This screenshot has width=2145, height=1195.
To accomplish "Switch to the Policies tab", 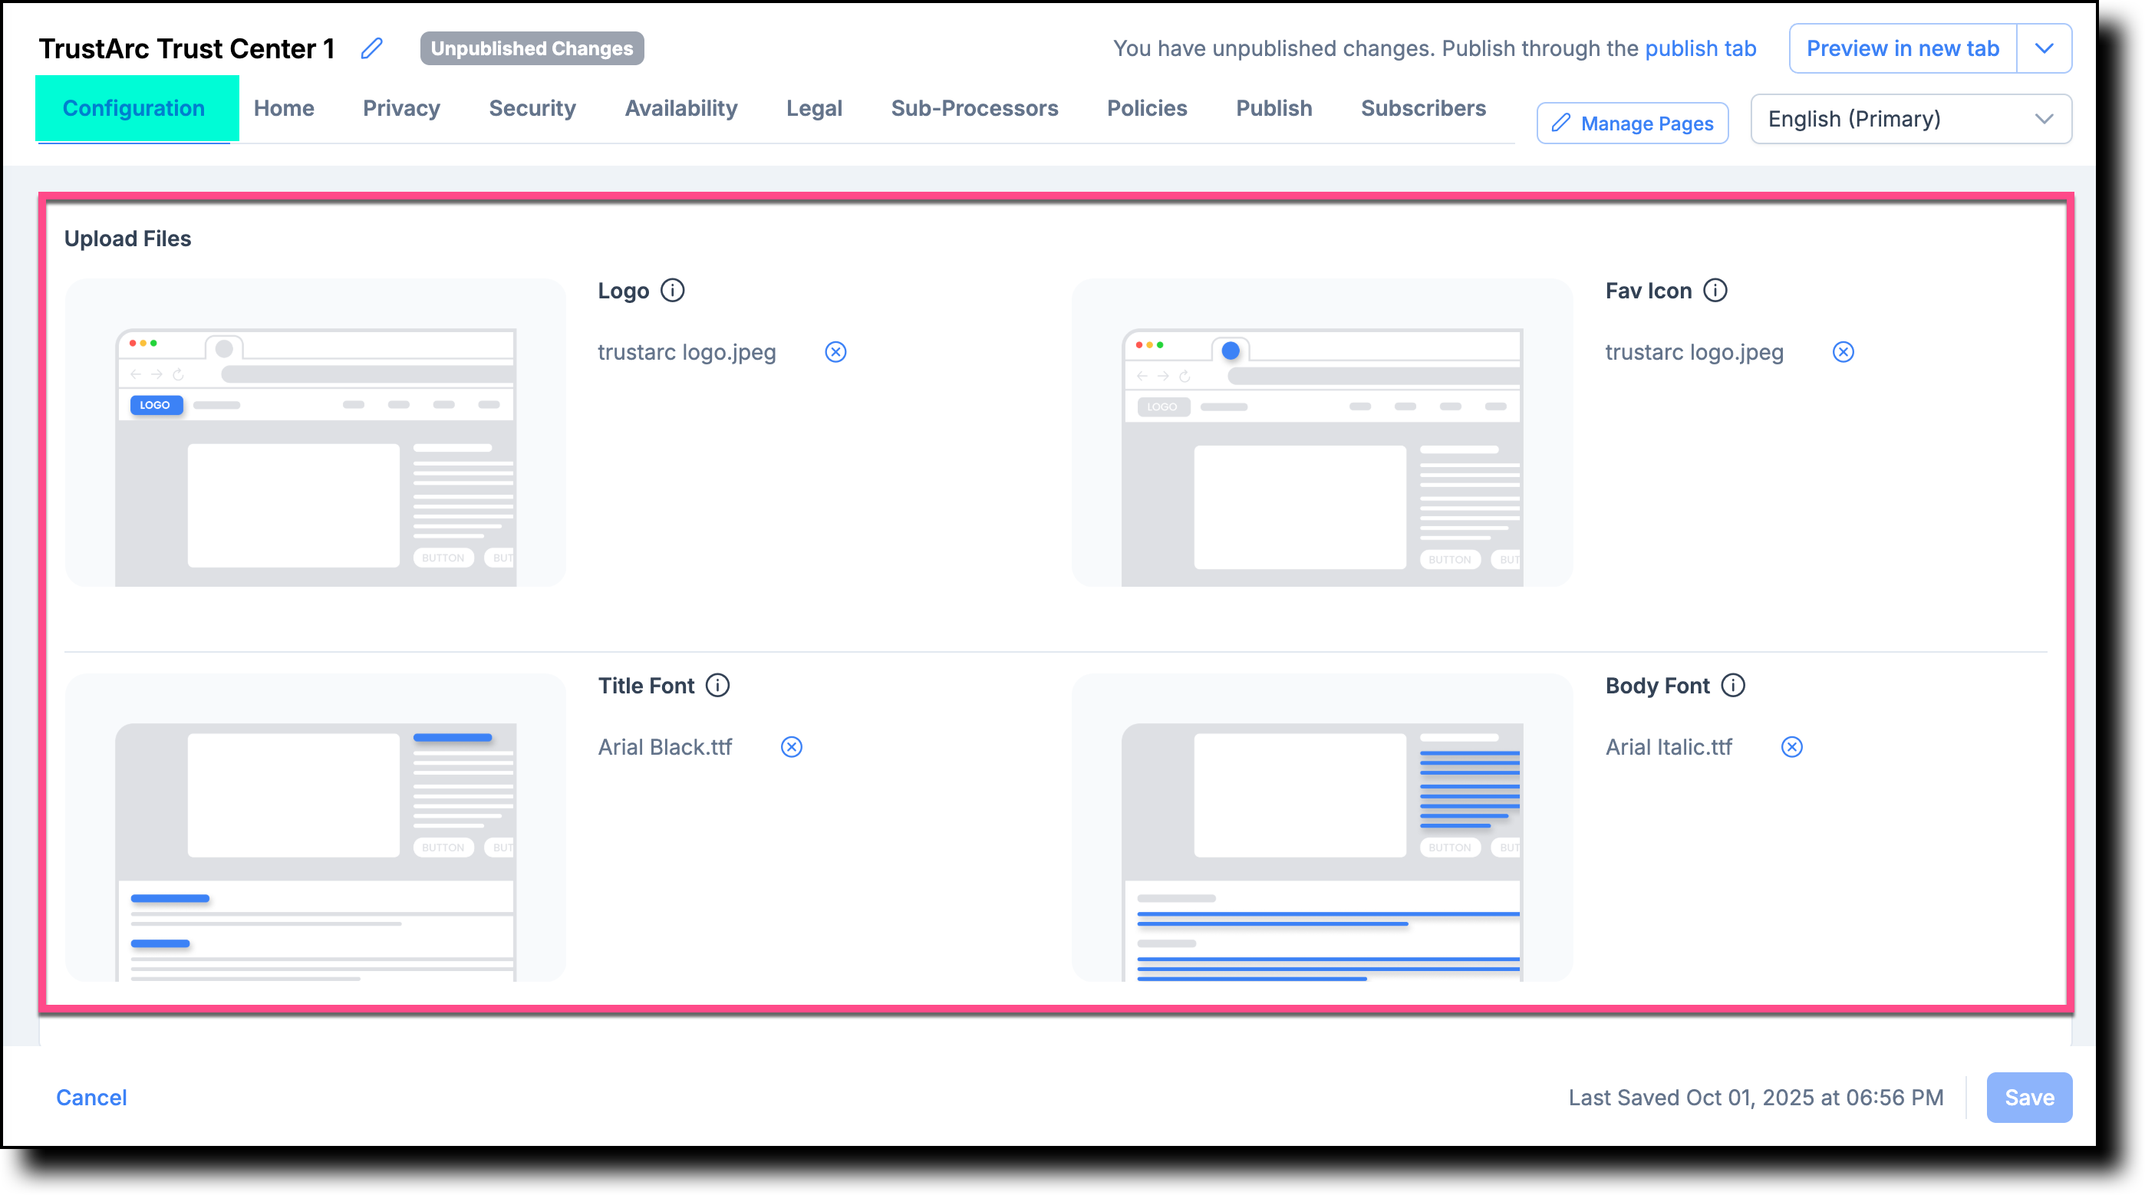I will coord(1147,108).
